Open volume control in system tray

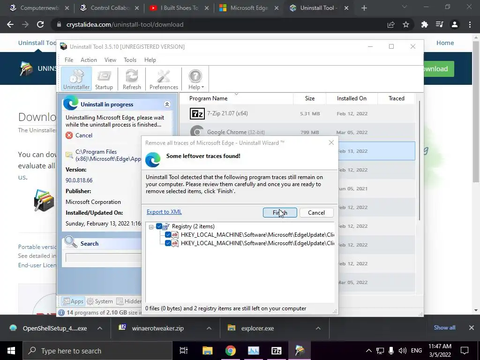tap(402, 351)
